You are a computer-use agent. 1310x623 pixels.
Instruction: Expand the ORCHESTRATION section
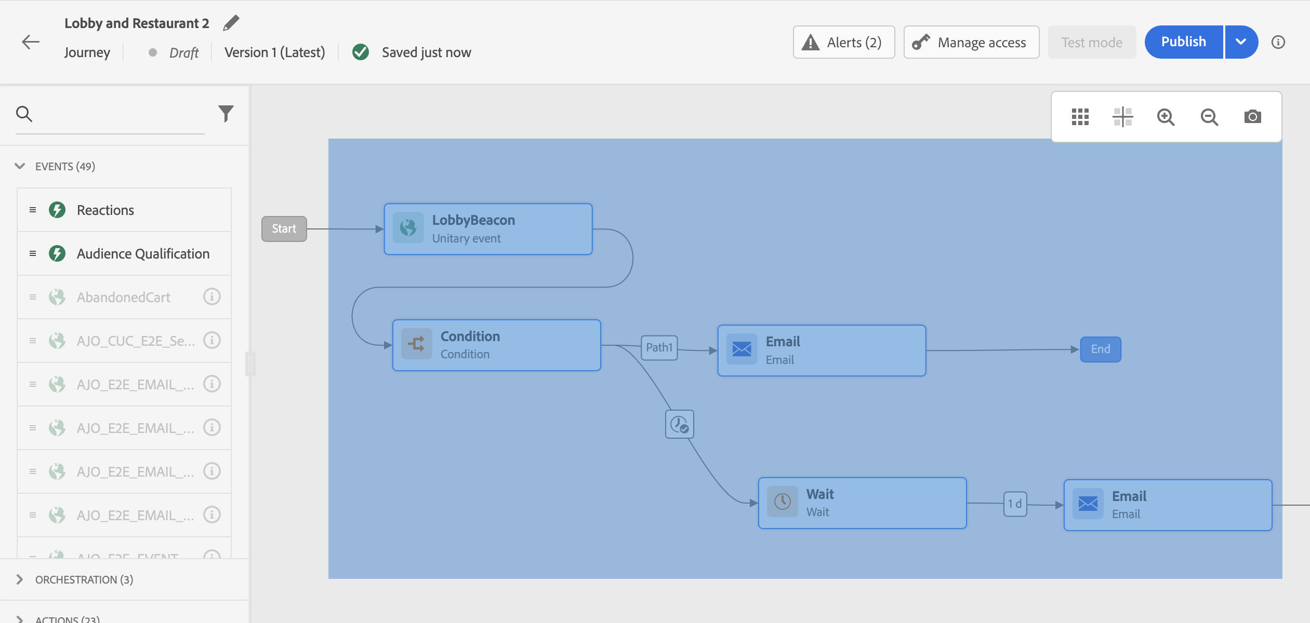(20, 579)
